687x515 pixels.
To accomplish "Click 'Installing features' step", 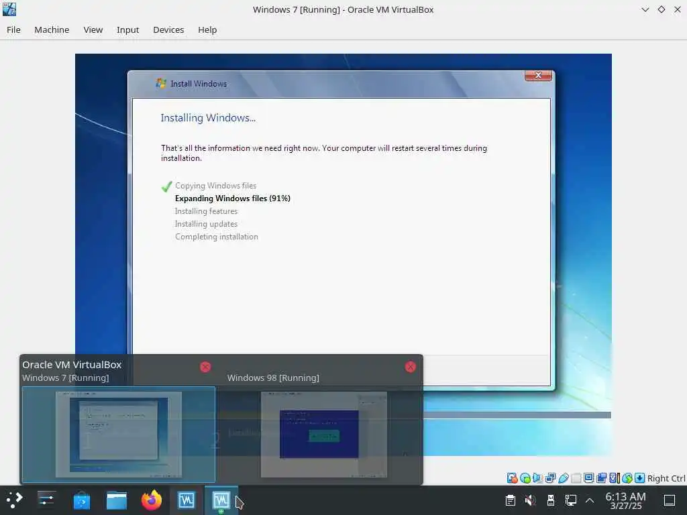I will [206, 211].
